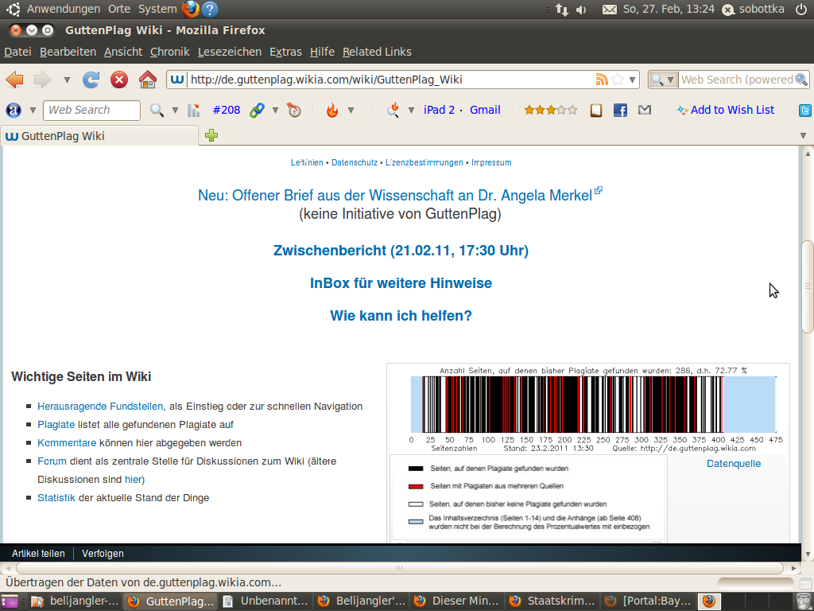
Task: Open the list all tabs dropdown
Action: click(803, 135)
